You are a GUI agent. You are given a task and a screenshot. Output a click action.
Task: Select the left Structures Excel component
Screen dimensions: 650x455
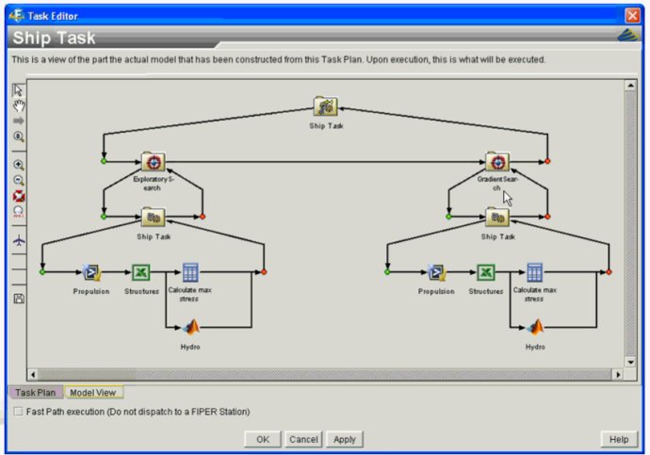tap(141, 272)
